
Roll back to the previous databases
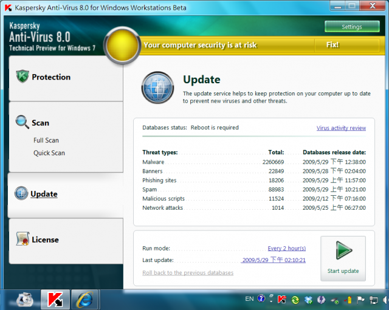tap(188, 273)
